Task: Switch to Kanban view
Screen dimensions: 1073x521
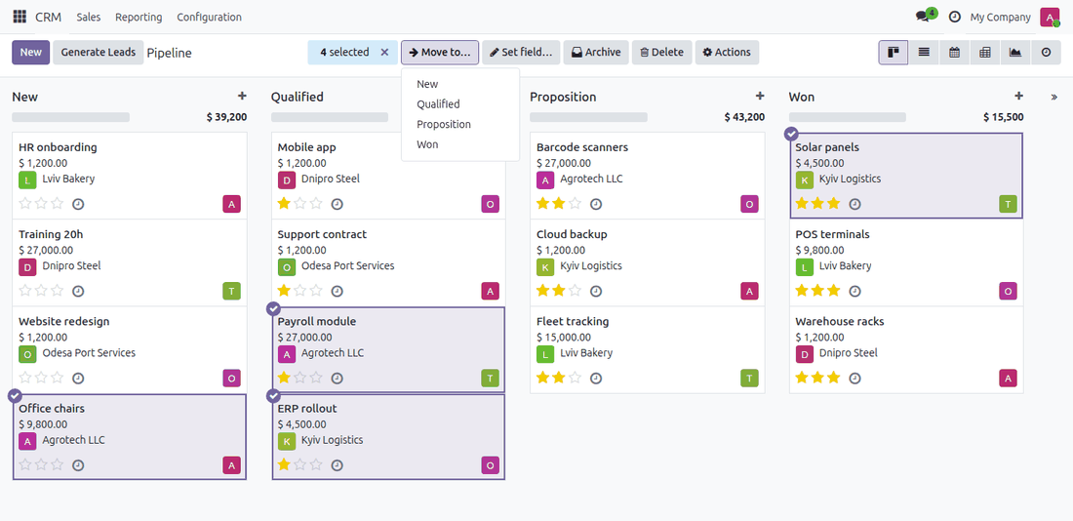Action: [x=893, y=52]
